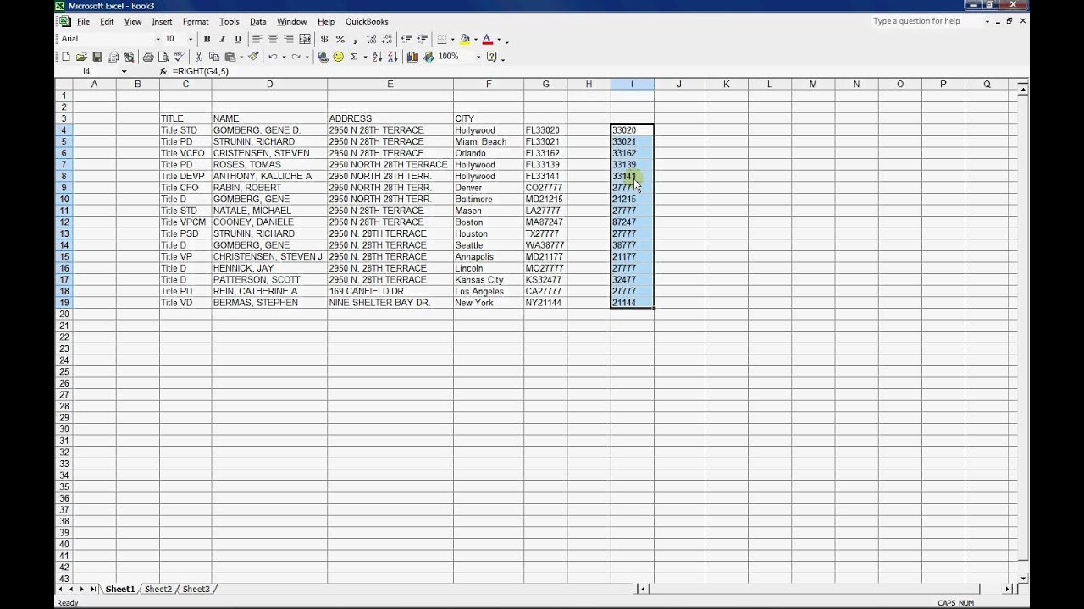Open the File menu

pyautogui.click(x=83, y=21)
